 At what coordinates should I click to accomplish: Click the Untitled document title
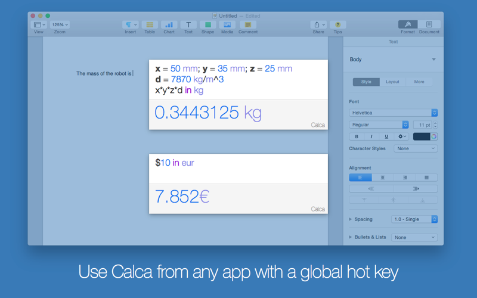pos(228,16)
